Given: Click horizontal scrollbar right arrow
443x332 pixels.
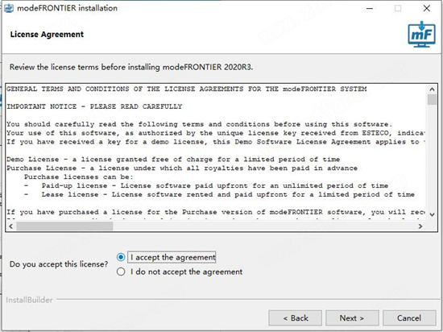Looking at the screenshot, I should click(420, 226).
